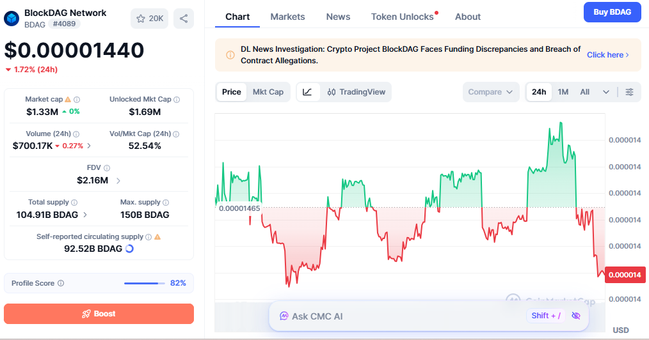Open the About tab

(468, 17)
